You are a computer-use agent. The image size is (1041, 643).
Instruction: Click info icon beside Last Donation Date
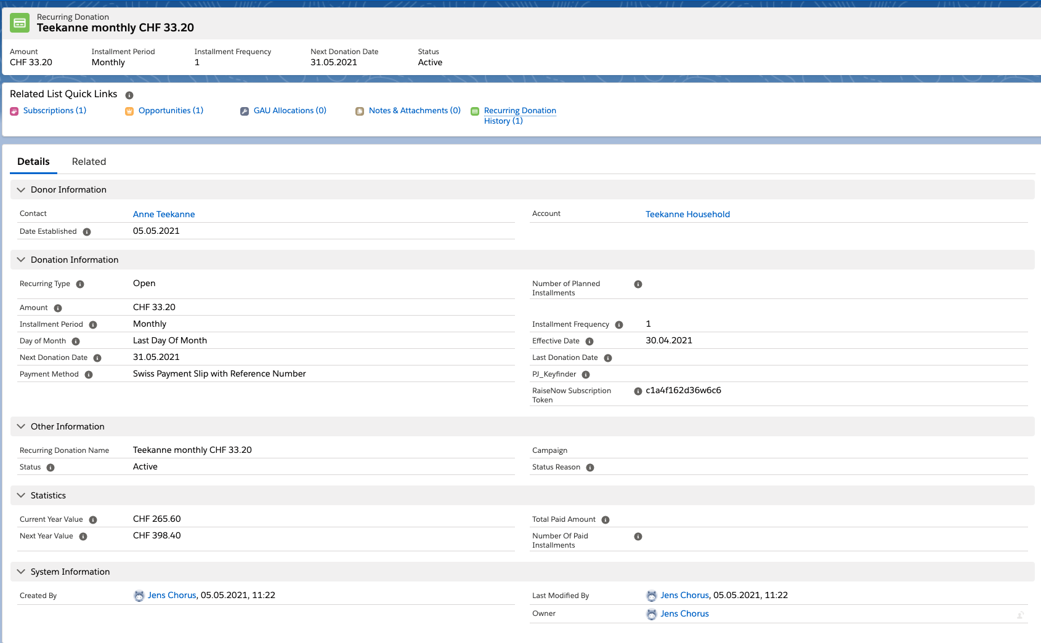608,358
